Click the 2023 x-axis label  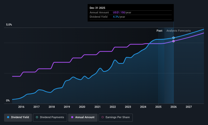point(128,107)
